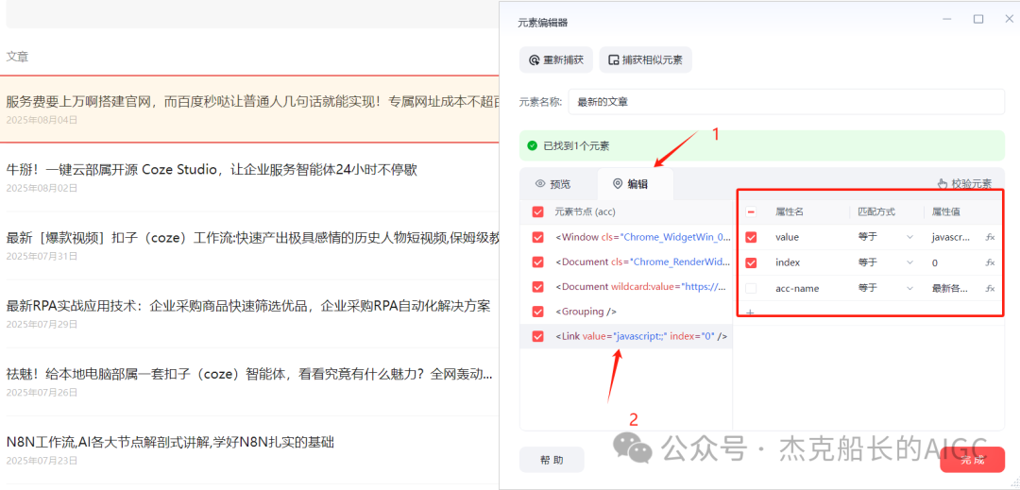The width and height of the screenshot is (1020, 490).
Task: Uncheck the Document Chrome_RenderWid node checkbox
Action: [537, 262]
